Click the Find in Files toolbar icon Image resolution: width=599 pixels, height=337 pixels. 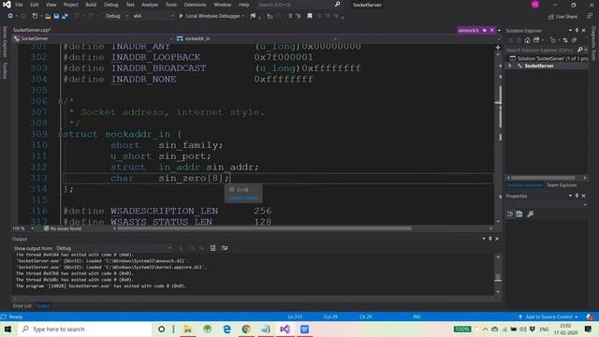click(253, 16)
